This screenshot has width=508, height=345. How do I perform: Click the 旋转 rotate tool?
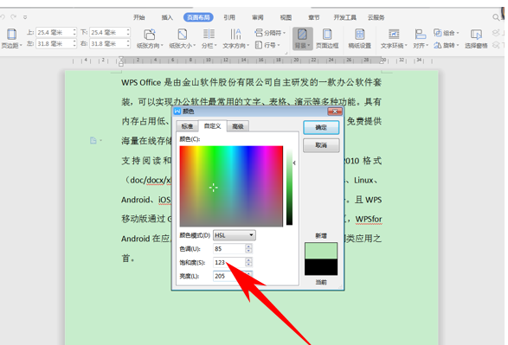446,45
